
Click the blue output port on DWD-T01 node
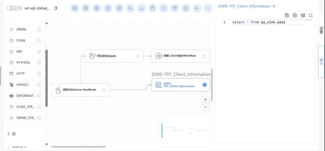point(205,85)
